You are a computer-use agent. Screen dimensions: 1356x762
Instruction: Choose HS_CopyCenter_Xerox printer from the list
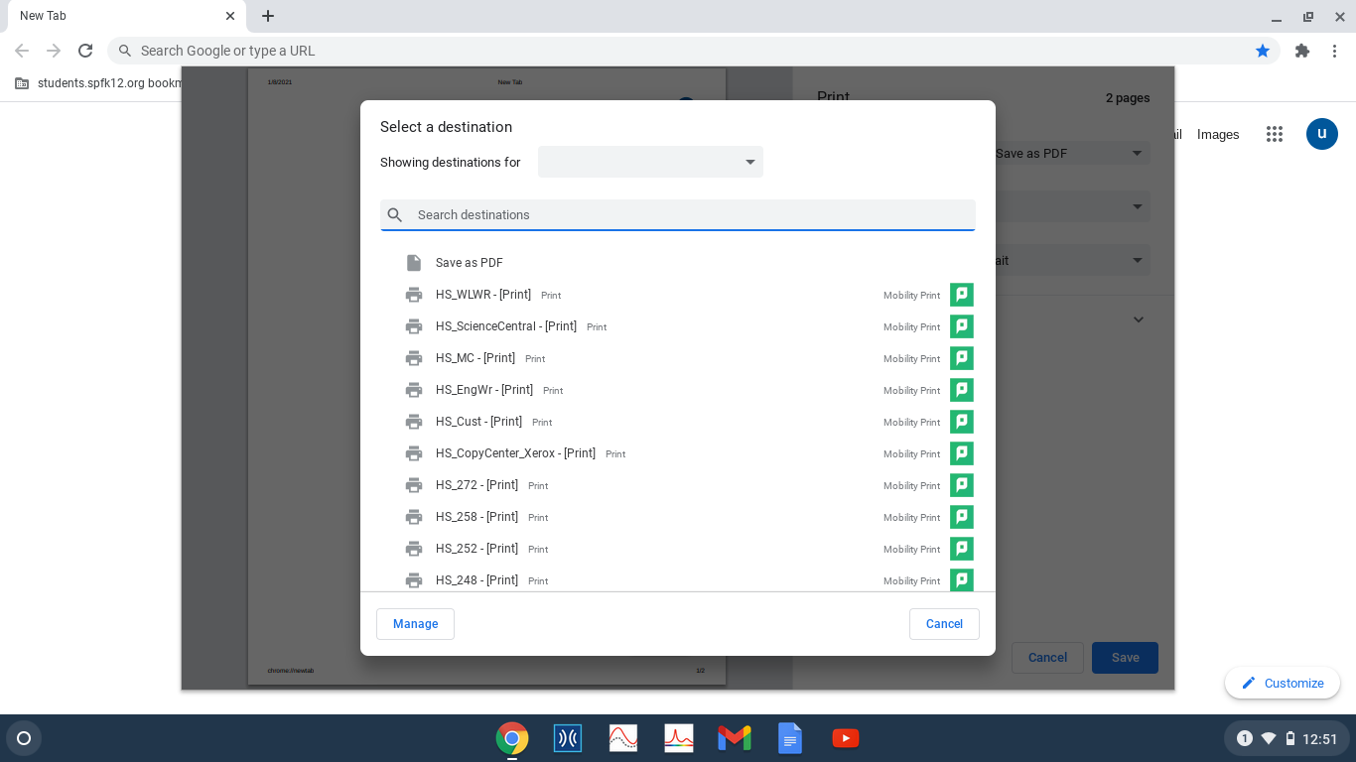(x=515, y=453)
